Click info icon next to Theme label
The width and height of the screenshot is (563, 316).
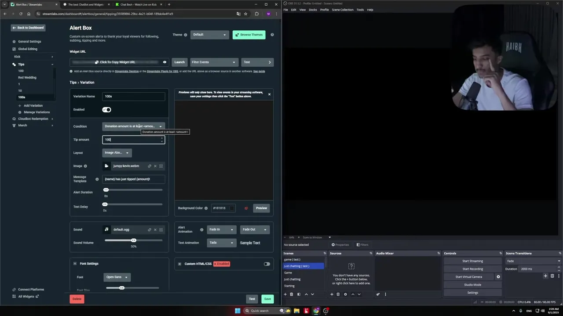coord(185,35)
